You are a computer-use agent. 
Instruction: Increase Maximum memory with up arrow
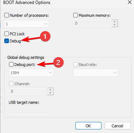coord(115,21)
